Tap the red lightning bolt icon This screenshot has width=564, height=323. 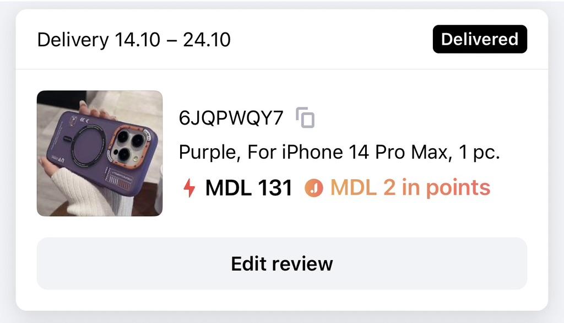[x=189, y=187]
